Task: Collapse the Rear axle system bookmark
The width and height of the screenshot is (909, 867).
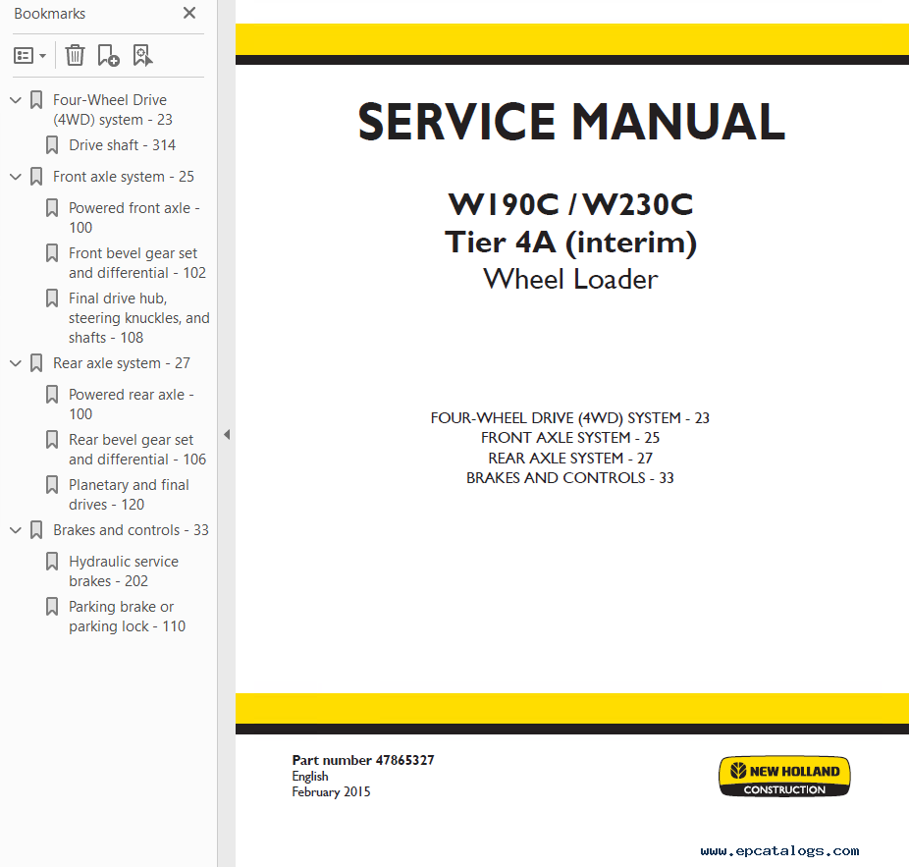Action: (16, 363)
